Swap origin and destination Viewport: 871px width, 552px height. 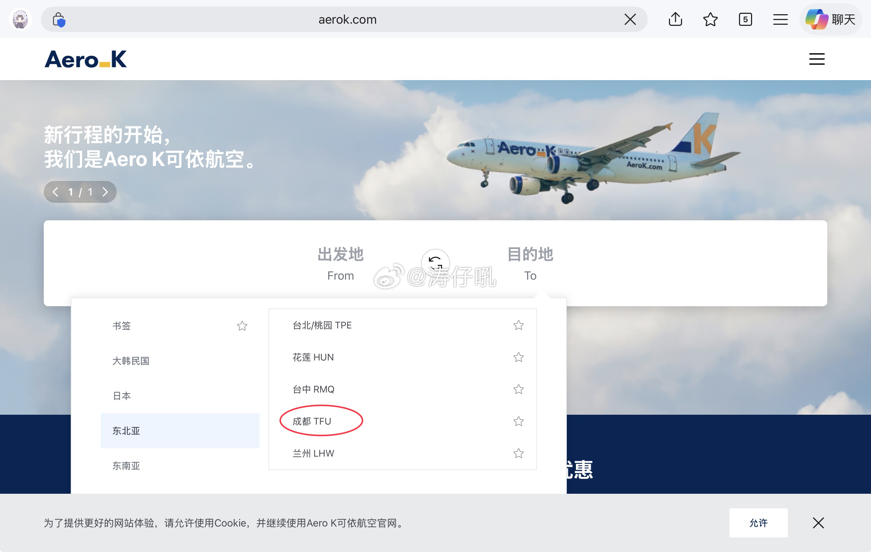tap(435, 263)
